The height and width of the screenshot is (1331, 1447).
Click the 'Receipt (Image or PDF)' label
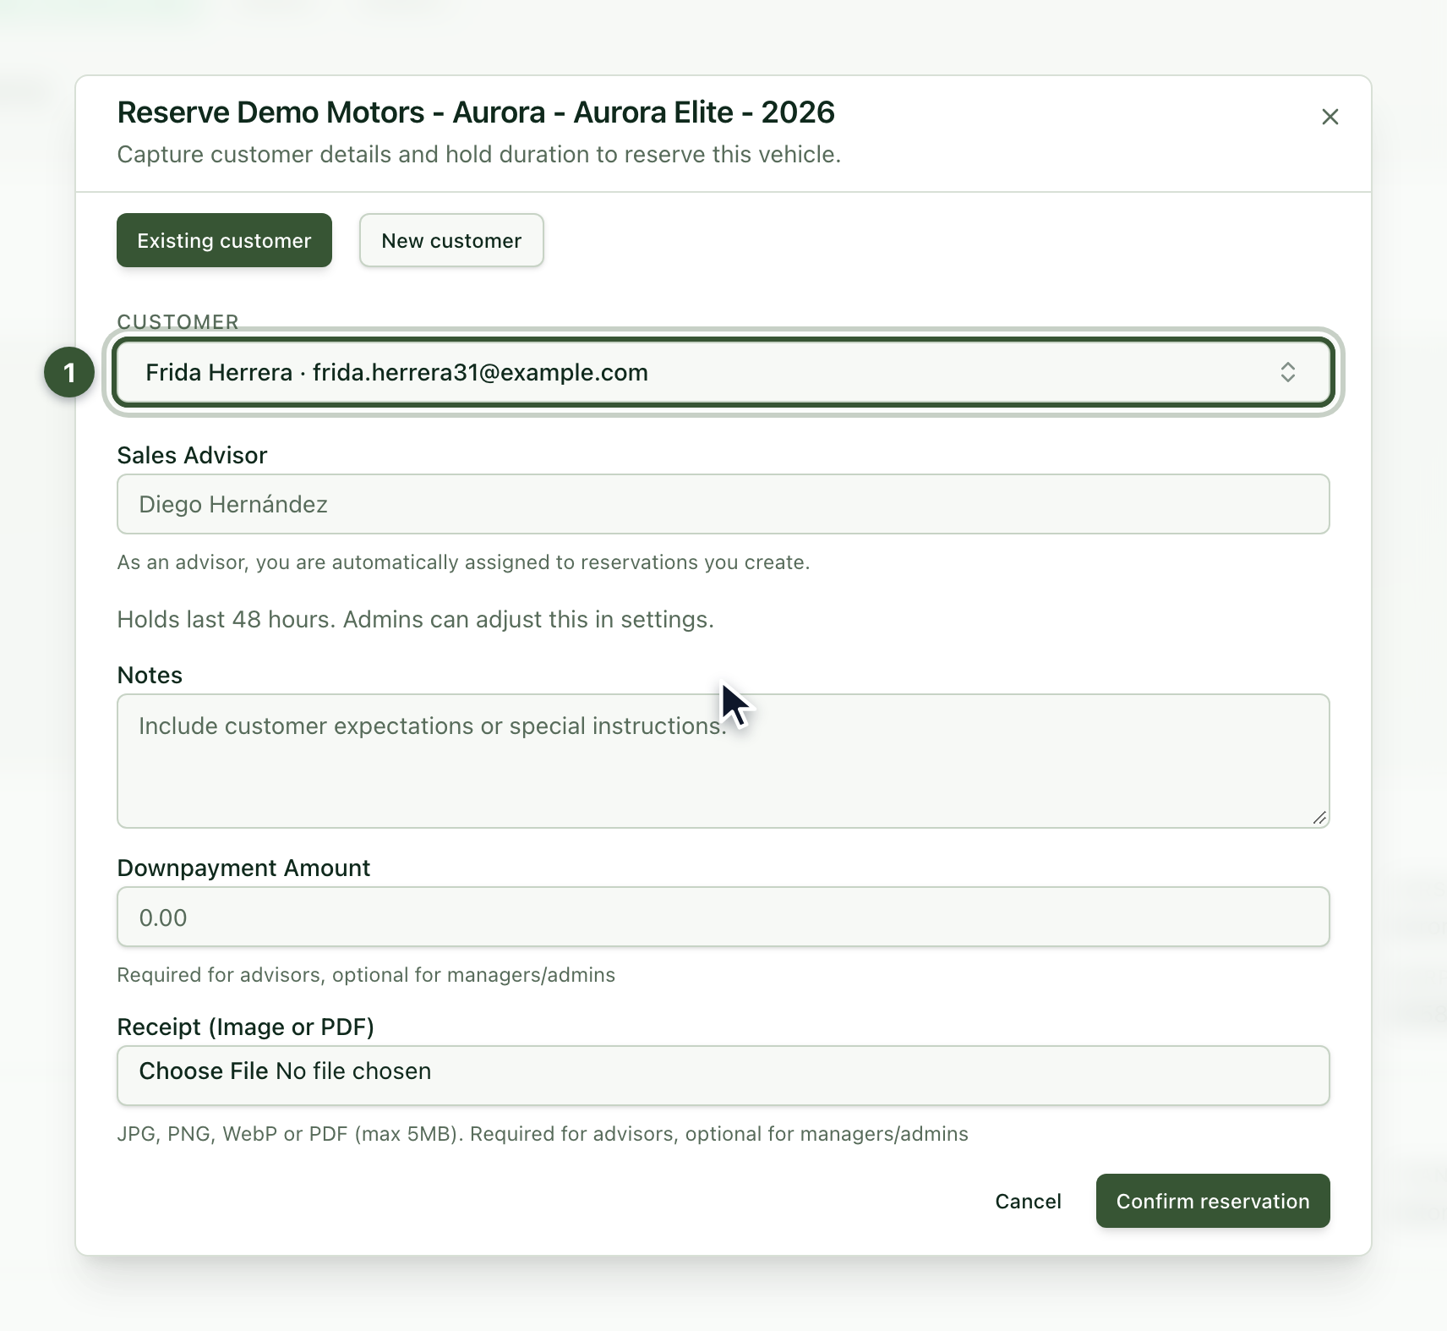[245, 1027]
